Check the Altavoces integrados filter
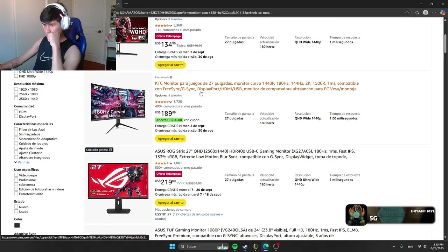The height and width of the screenshot is (252, 448). coord(16,157)
